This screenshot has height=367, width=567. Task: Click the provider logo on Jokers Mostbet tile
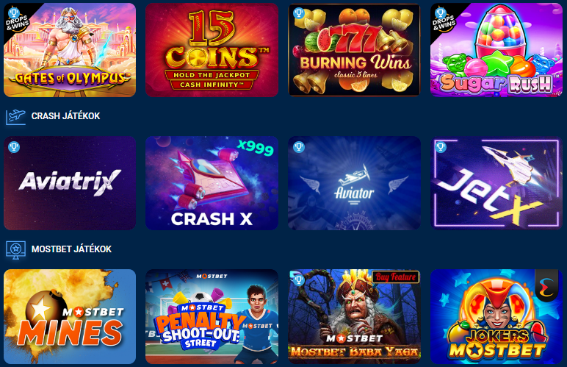[x=546, y=285]
